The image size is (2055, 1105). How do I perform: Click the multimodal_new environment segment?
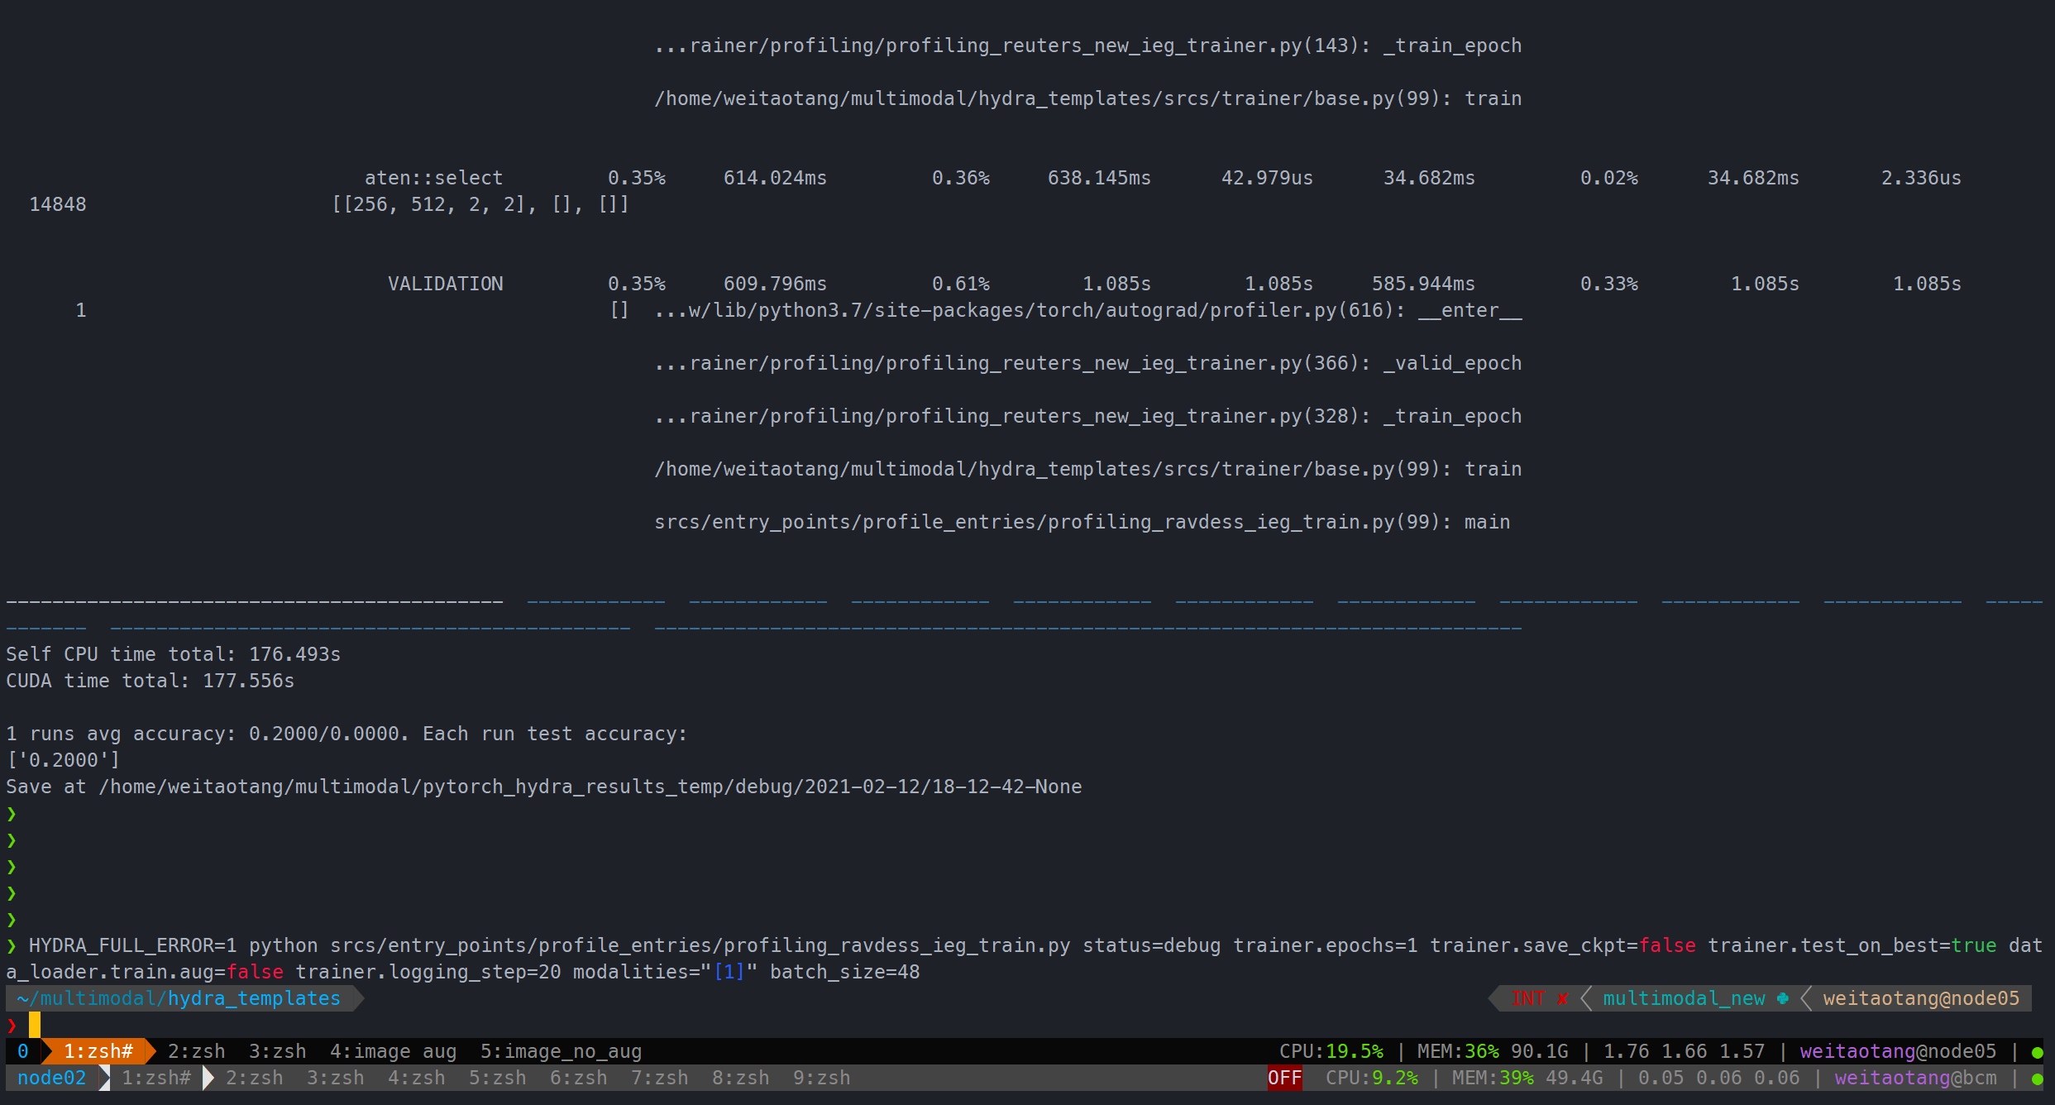[1695, 998]
